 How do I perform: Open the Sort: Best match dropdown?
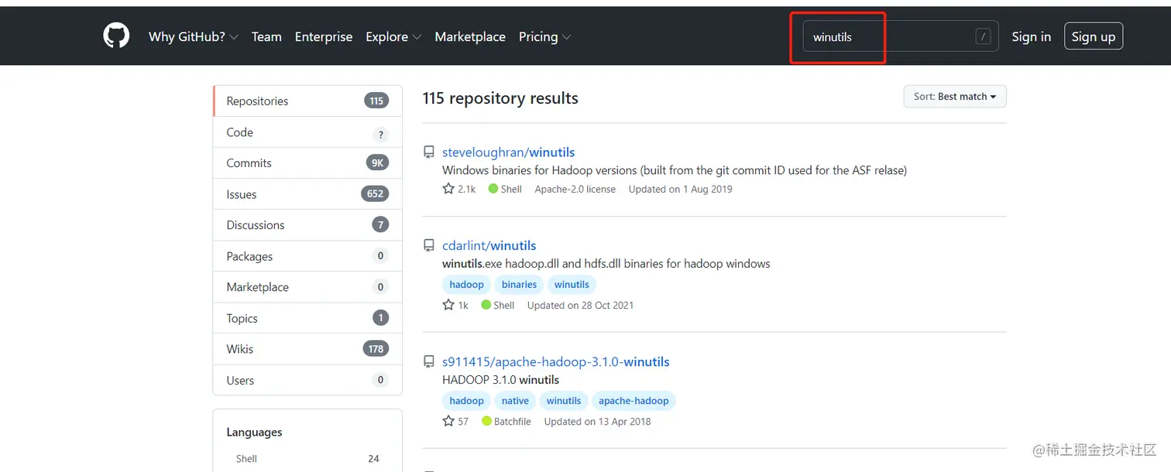coord(955,97)
